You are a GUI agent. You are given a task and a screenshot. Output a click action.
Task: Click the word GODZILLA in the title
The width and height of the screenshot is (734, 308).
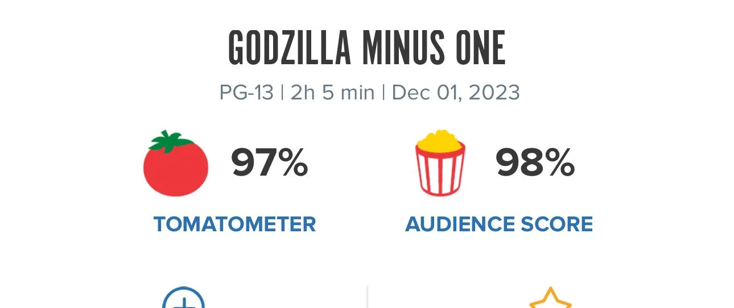click(x=289, y=48)
